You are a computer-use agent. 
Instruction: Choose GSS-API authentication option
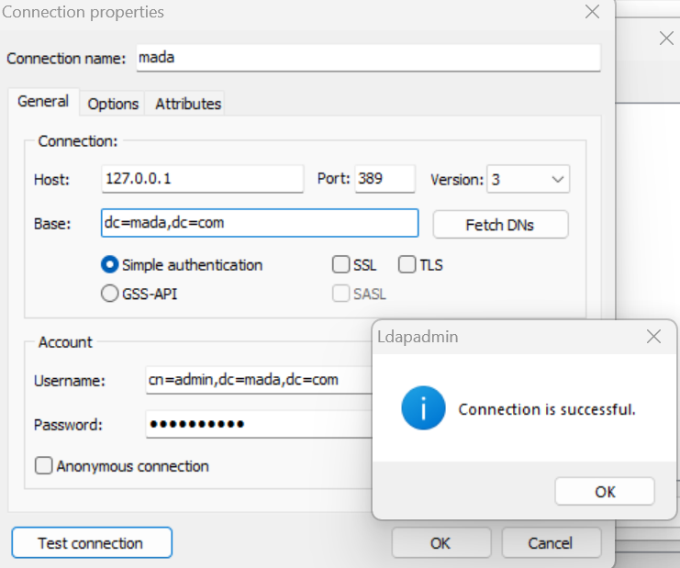(x=109, y=295)
